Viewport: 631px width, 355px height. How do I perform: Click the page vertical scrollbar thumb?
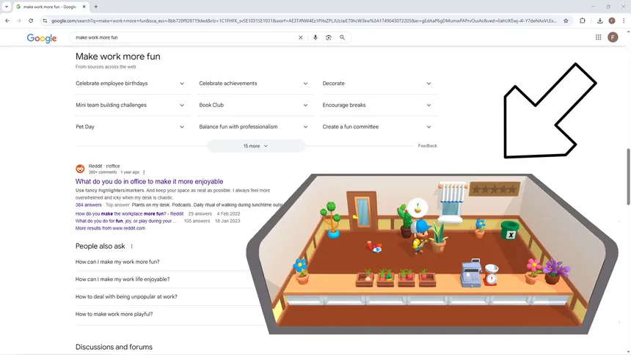(x=628, y=177)
